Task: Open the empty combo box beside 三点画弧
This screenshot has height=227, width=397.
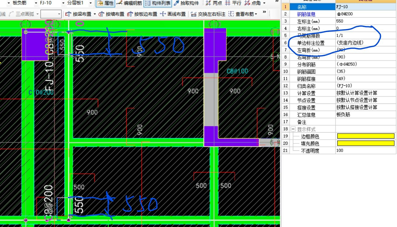Action: (x=51, y=14)
